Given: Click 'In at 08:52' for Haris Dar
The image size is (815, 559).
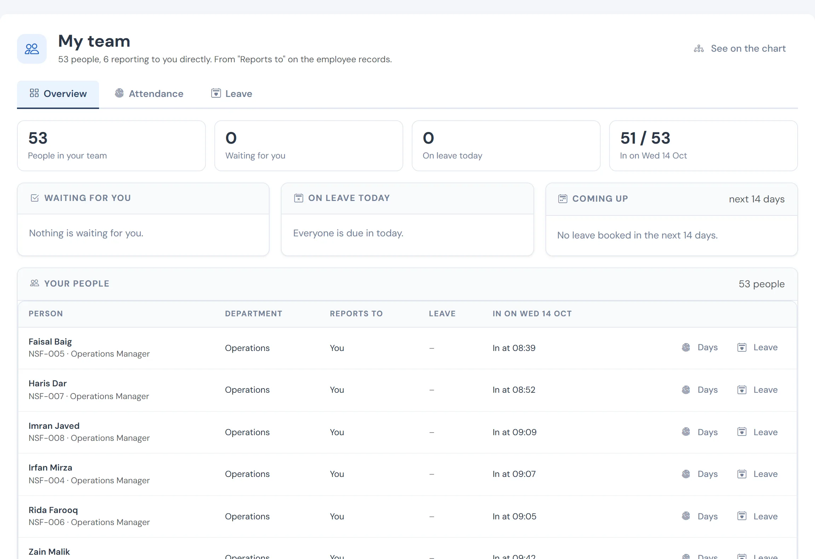Looking at the screenshot, I should pos(514,390).
